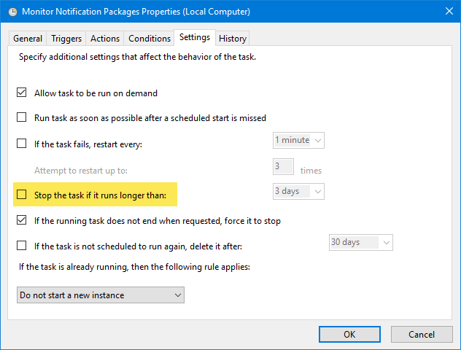Toggle If the task fails, restart every
This screenshot has width=461, height=350.
[21, 144]
